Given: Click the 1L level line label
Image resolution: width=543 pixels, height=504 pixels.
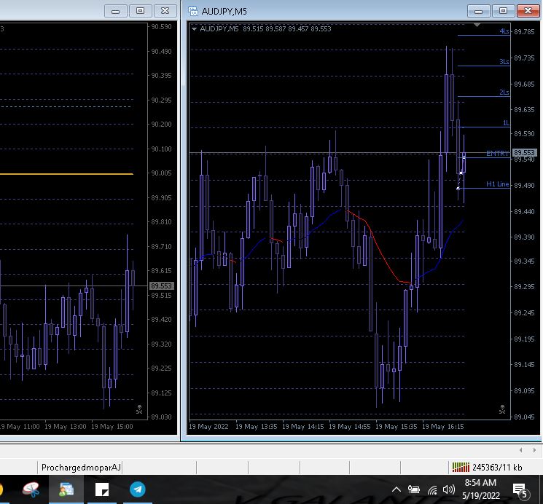Looking at the screenshot, I should tap(505, 123).
